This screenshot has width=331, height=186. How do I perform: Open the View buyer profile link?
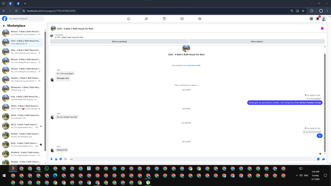coord(194,65)
